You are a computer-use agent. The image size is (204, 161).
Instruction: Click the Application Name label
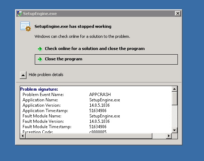pyautogui.click(x=40, y=100)
